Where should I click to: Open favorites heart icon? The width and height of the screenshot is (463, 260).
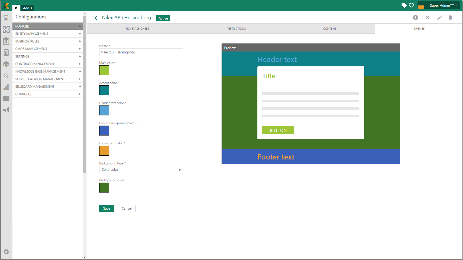[411, 5]
